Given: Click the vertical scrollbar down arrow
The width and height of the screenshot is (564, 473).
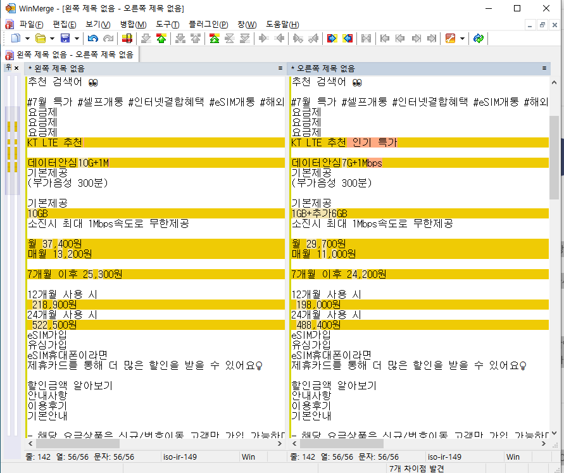Looking at the screenshot, I should (554, 433).
